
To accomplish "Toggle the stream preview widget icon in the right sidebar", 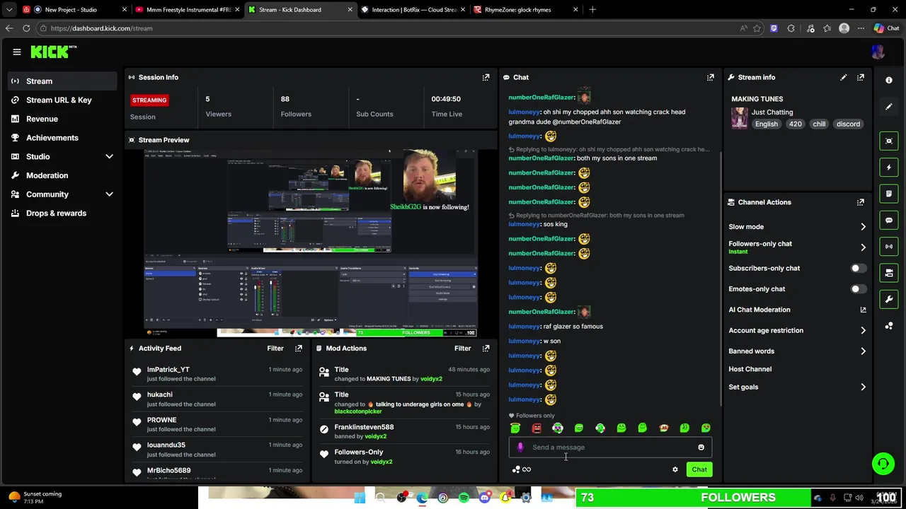I will pyautogui.click(x=889, y=141).
